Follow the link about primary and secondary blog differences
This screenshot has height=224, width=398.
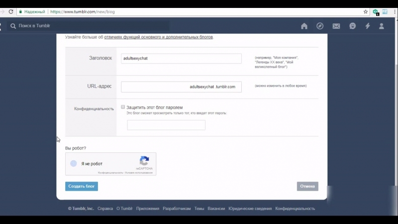pyautogui.click(x=158, y=37)
